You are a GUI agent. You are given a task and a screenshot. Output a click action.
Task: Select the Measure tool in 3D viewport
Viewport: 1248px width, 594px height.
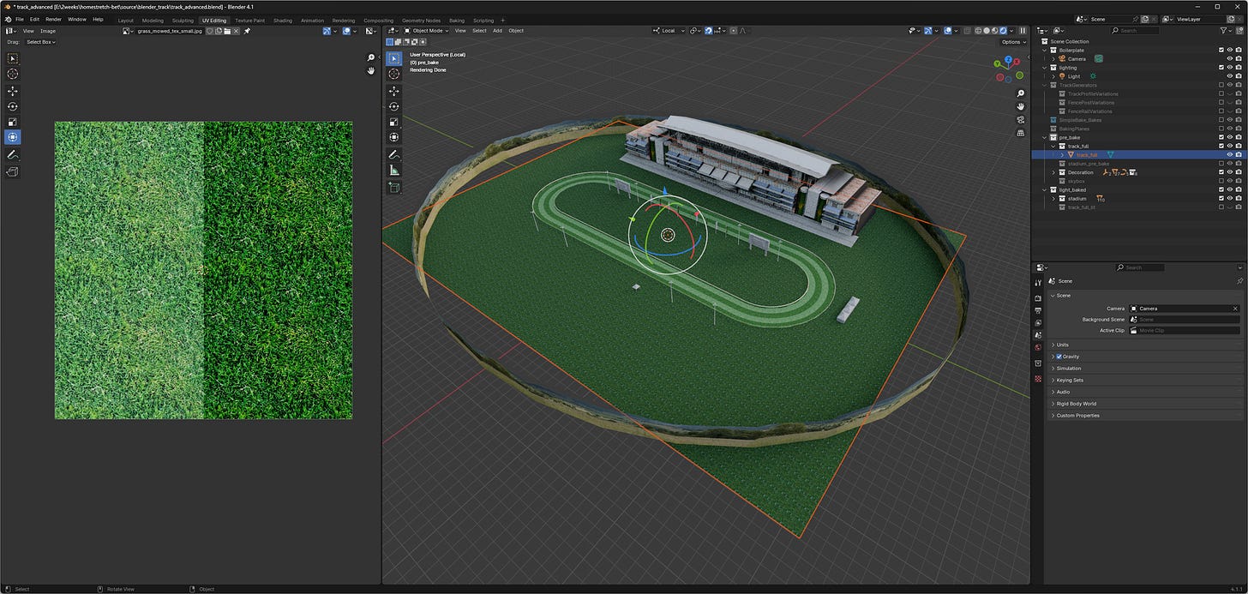pos(394,170)
